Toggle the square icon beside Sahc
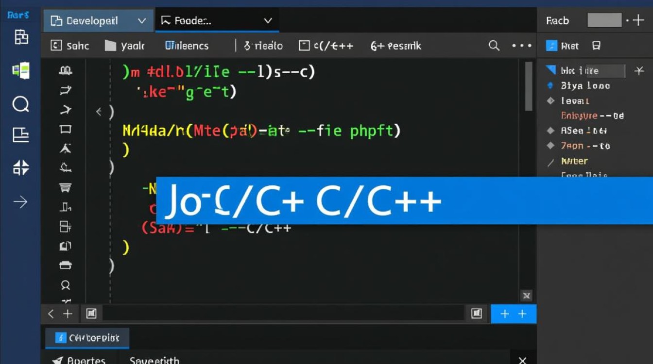 coord(56,46)
